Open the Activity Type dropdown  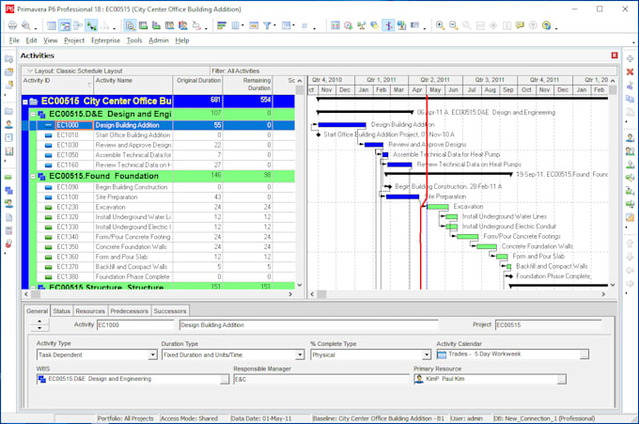(153, 355)
